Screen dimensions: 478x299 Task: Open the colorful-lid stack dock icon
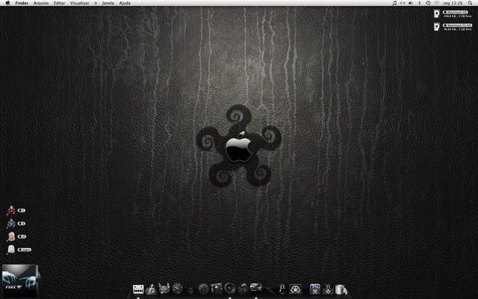point(315,289)
